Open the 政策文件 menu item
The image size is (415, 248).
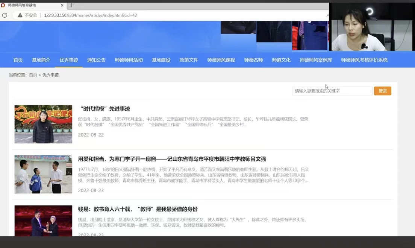click(189, 60)
